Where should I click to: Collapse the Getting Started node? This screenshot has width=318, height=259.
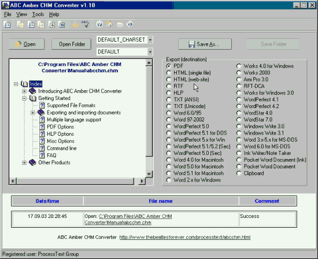(24, 98)
